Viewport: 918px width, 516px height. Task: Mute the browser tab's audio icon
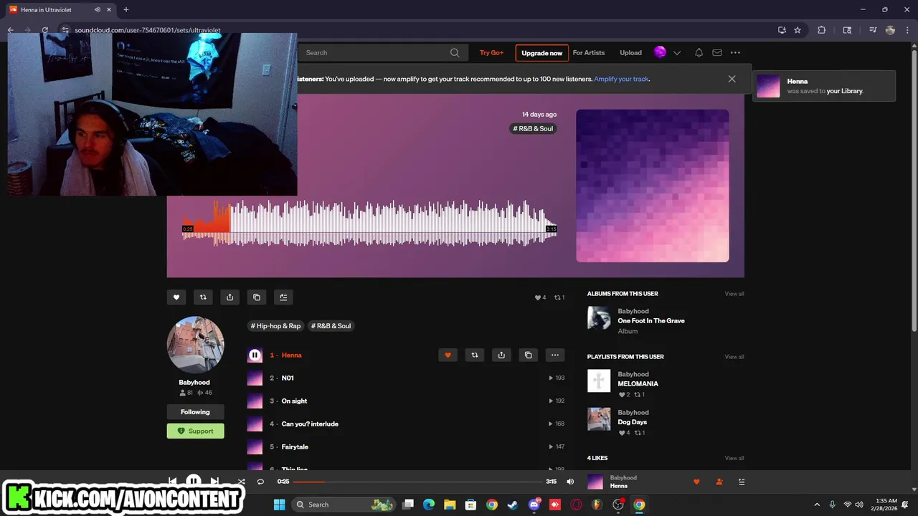[97, 9]
